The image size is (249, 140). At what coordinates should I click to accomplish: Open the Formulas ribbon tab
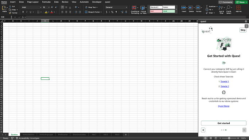(46, 2)
